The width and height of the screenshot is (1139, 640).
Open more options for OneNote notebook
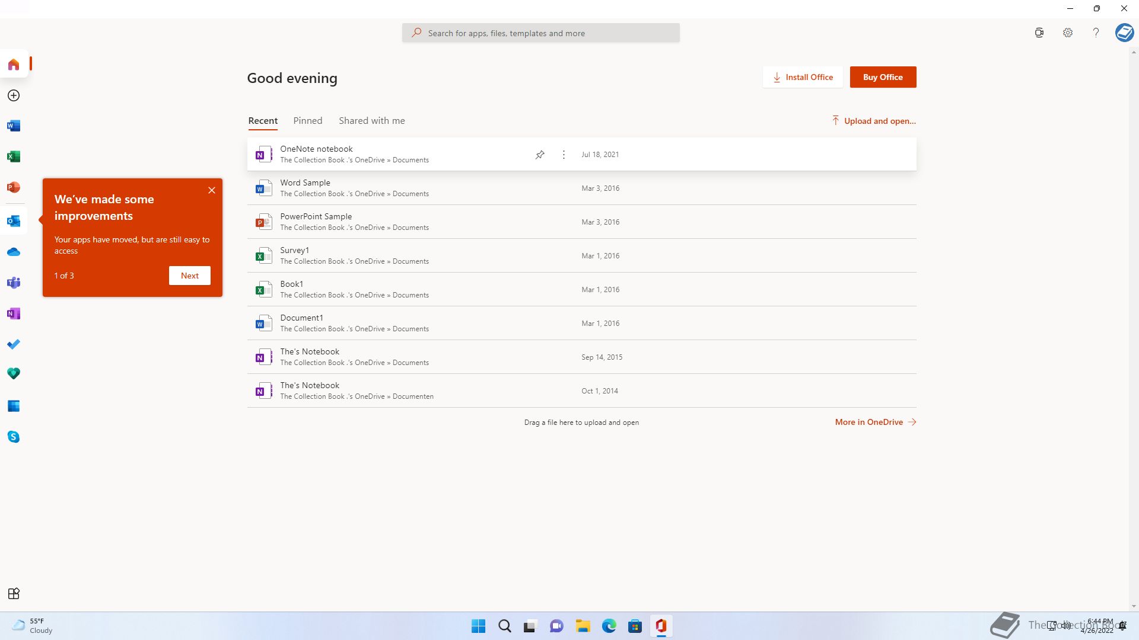click(x=564, y=155)
